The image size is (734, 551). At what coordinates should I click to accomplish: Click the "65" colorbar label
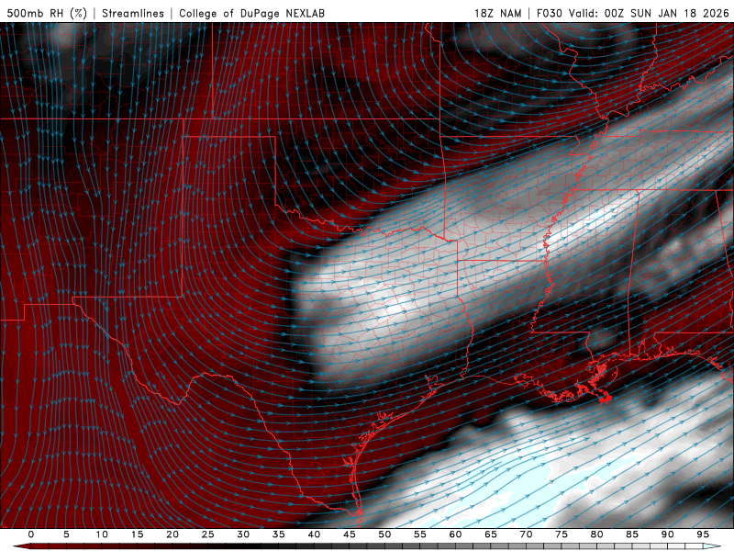(491, 534)
